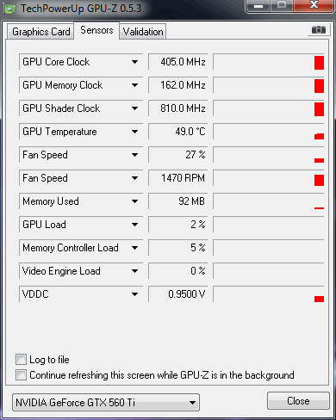Close the window with the red X
The width and height of the screenshot is (336, 420).
[x=314, y=5]
